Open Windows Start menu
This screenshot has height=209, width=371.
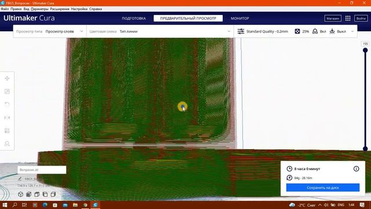tap(5, 205)
